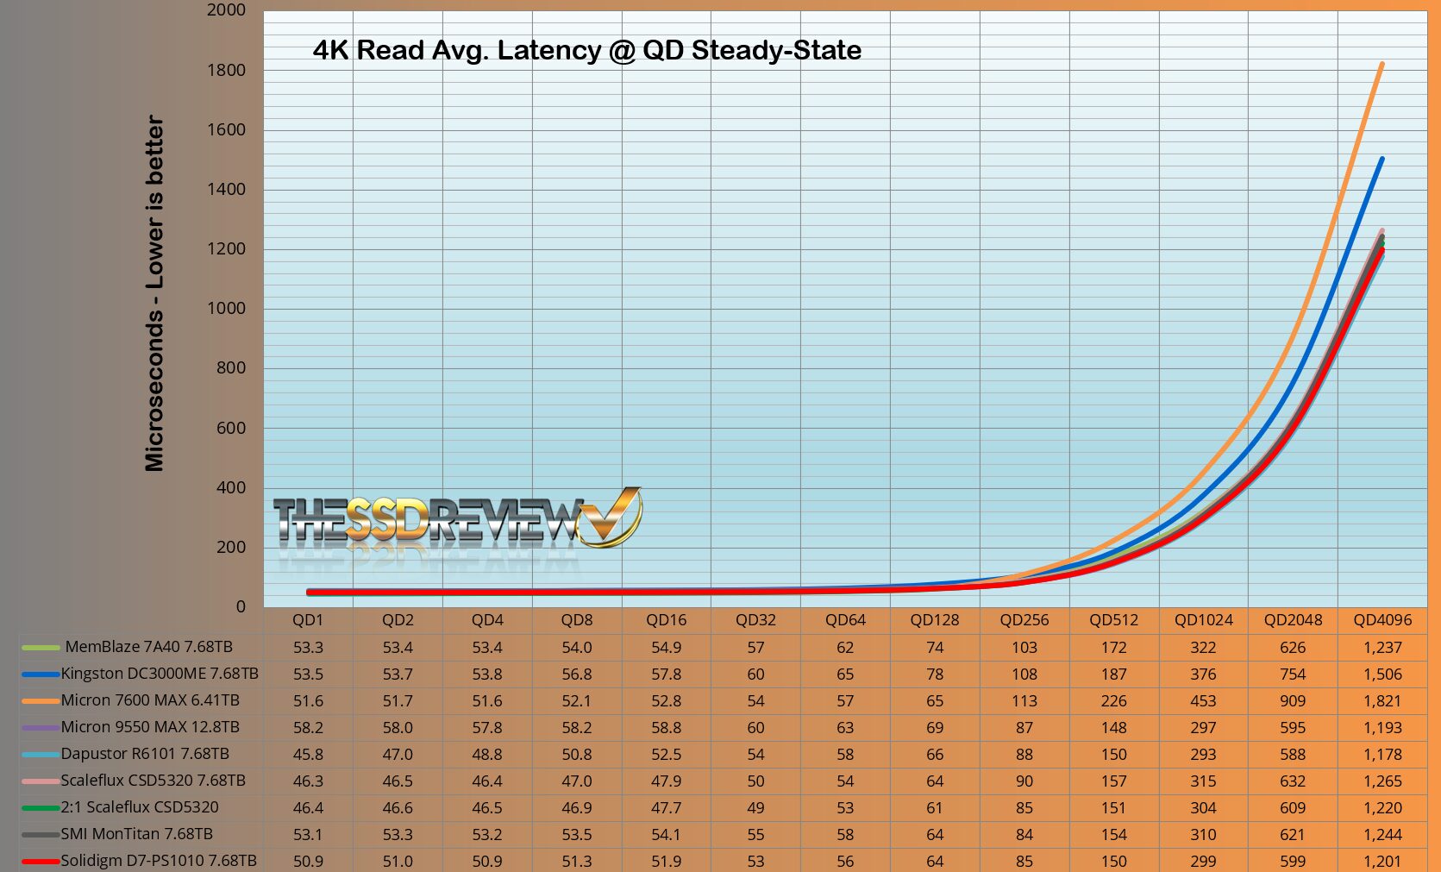Click the 2000 y-axis tick label

coord(226,10)
